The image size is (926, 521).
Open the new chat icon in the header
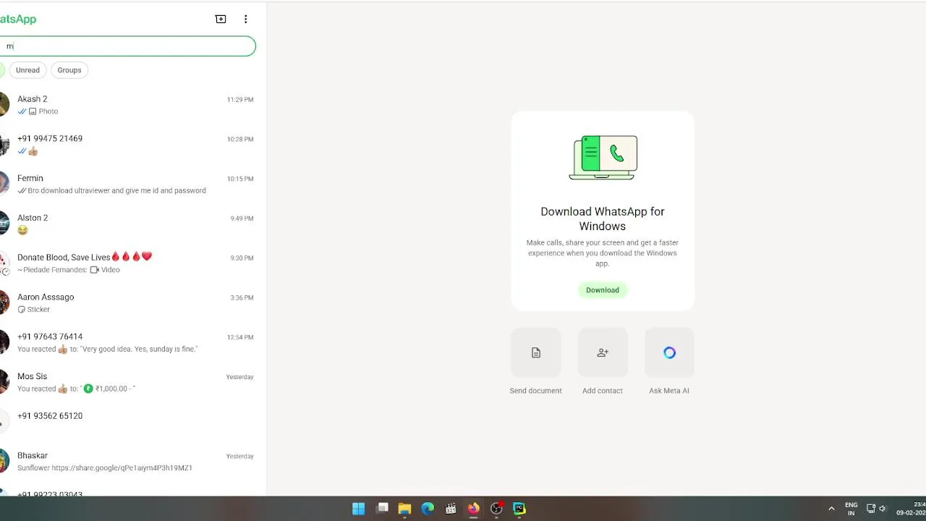click(x=221, y=19)
